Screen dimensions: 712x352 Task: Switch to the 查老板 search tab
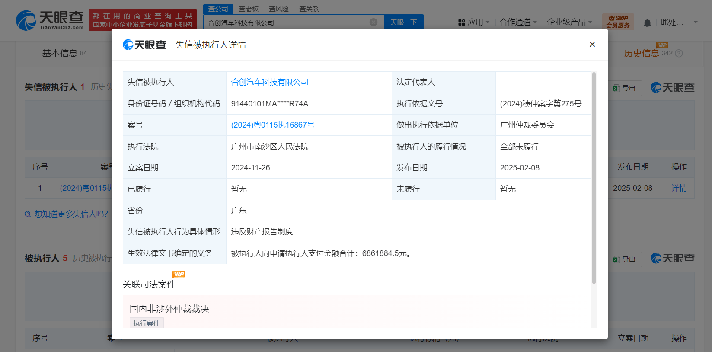pyautogui.click(x=249, y=9)
